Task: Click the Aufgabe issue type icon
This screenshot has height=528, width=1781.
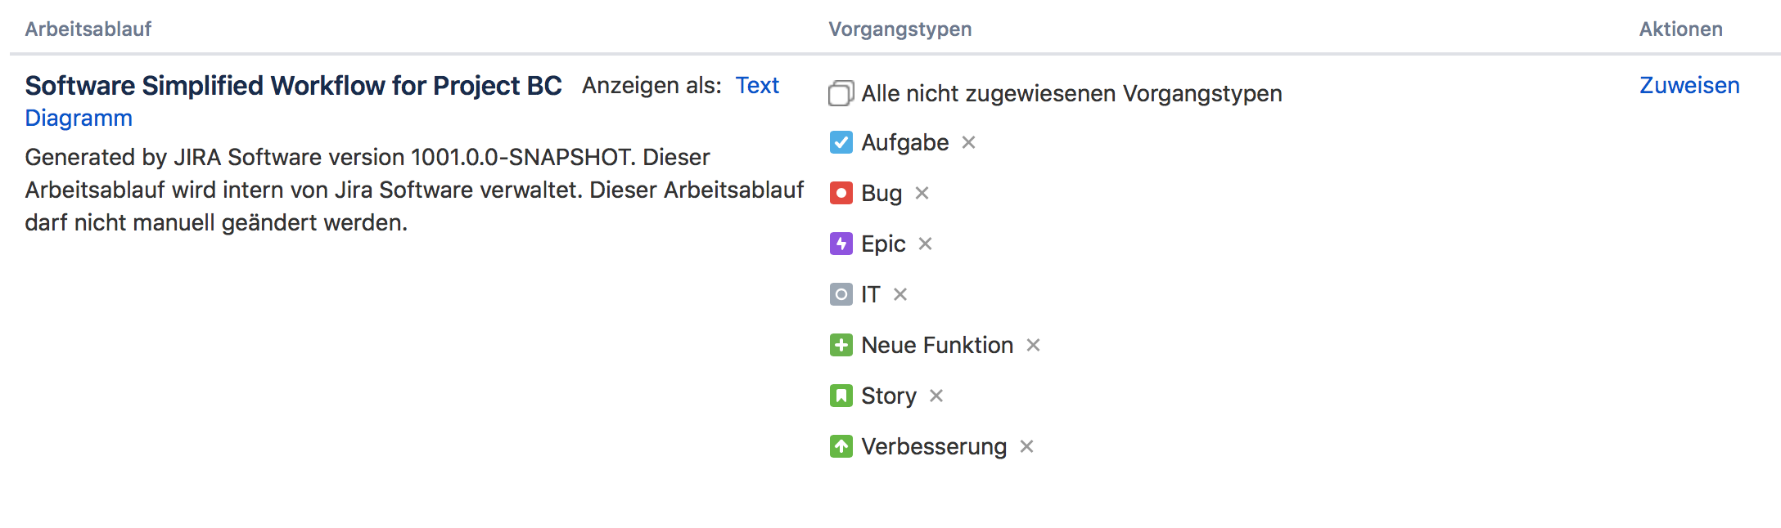Action: pyautogui.click(x=841, y=142)
